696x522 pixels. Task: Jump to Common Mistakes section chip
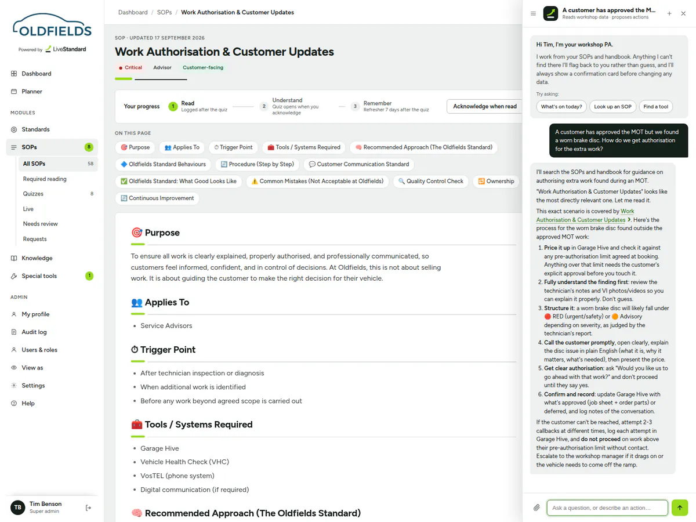(317, 181)
